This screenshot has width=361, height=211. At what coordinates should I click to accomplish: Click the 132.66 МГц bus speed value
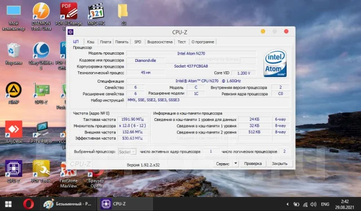click(x=133, y=132)
